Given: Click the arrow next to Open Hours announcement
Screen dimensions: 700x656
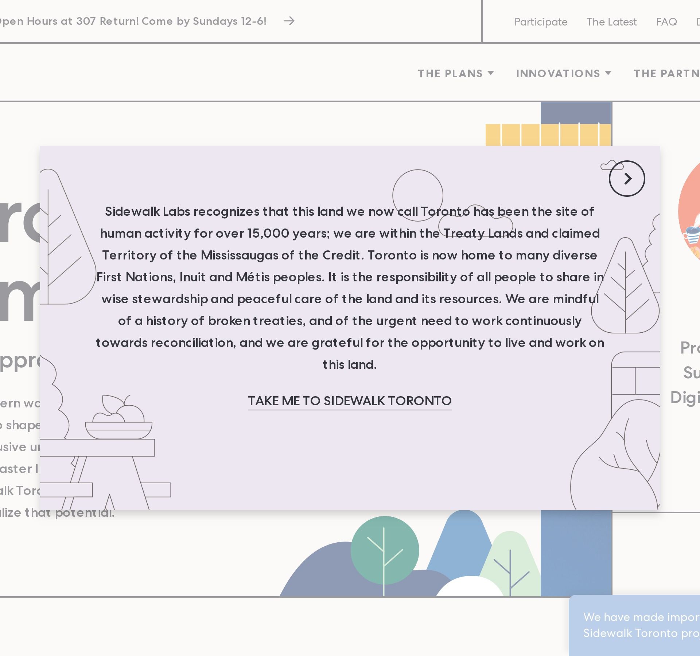Looking at the screenshot, I should (289, 21).
